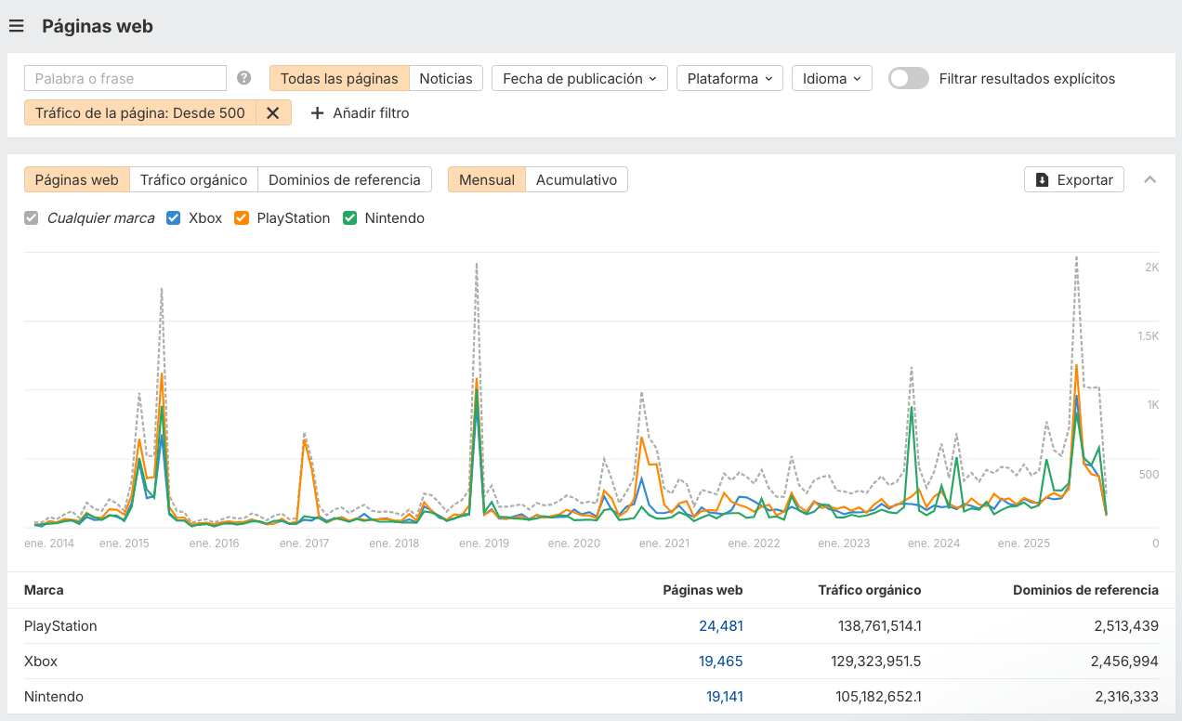This screenshot has height=721, width=1182.
Task: Collapse the chart panel with the chevron
Action: 1150,179
